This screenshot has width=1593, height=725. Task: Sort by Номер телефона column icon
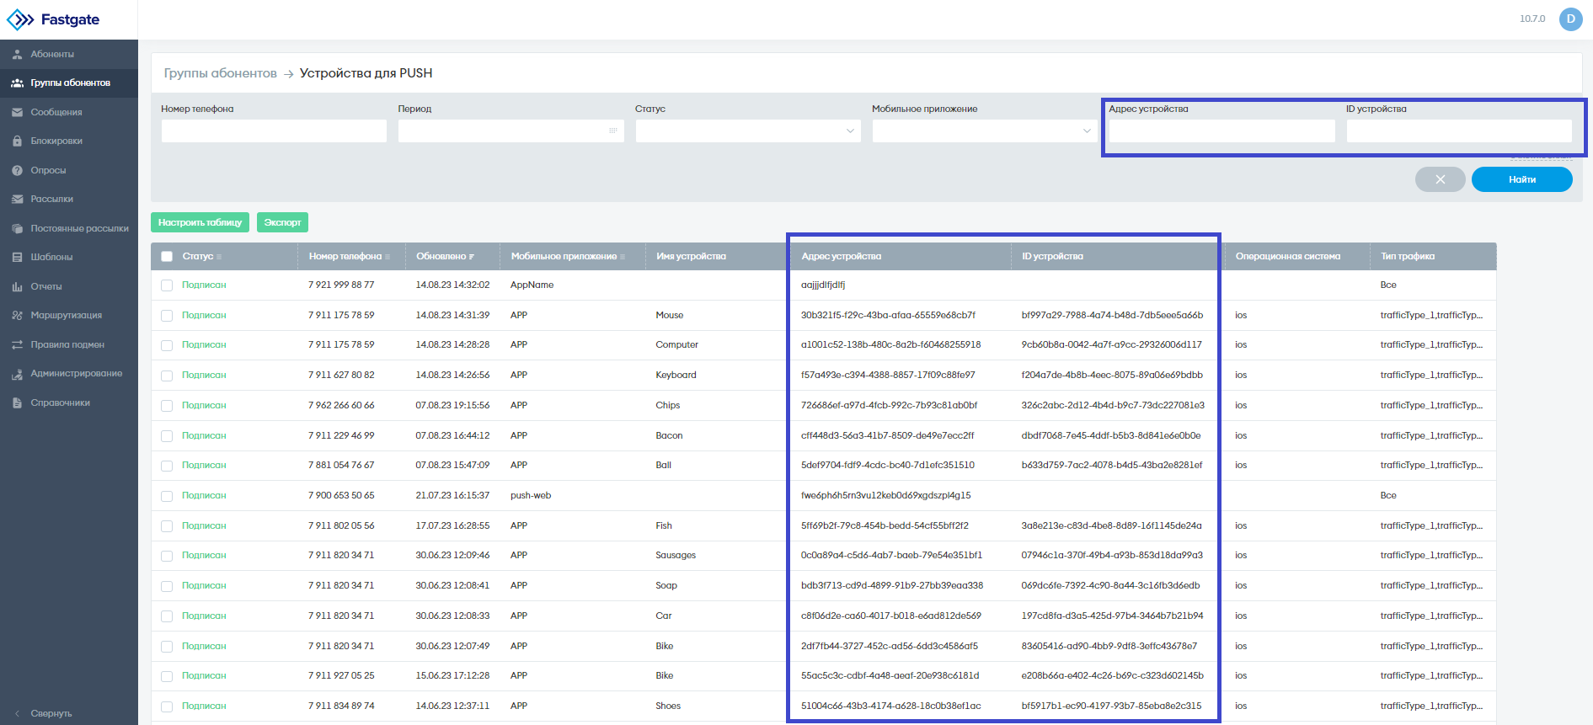pyautogui.click(x=388, y=257)
